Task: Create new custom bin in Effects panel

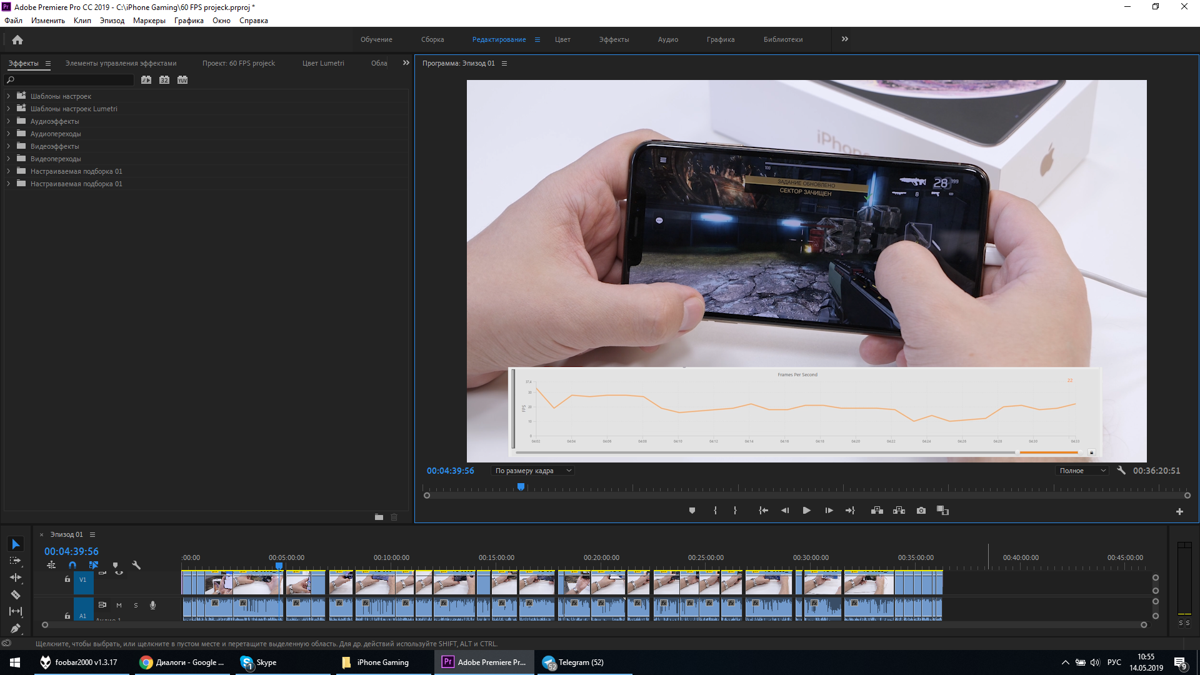Action: pos(379,517)
